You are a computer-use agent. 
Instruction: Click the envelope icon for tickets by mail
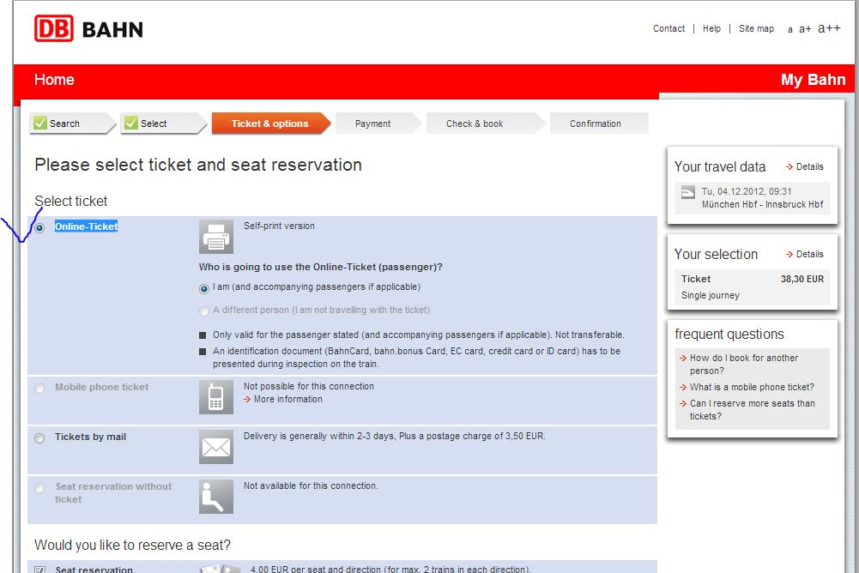pyautogui.click(x=216, y=447)
